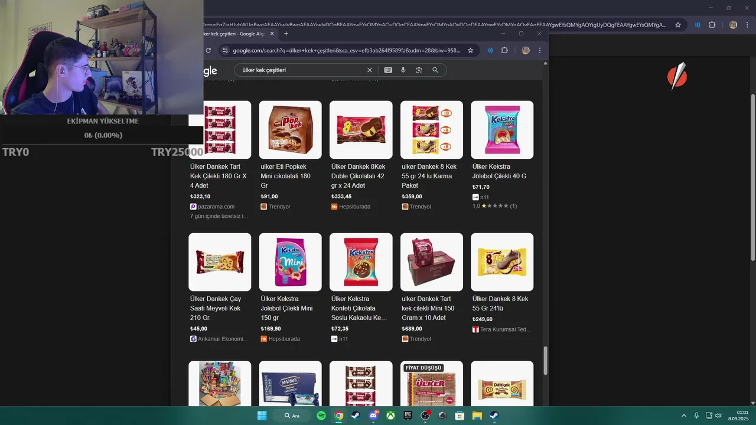This screenshot has height=425, width=756.
Task: Open ulker Dankek 8 Kek Karma Paket link
Action: click(x=429, y=176)
